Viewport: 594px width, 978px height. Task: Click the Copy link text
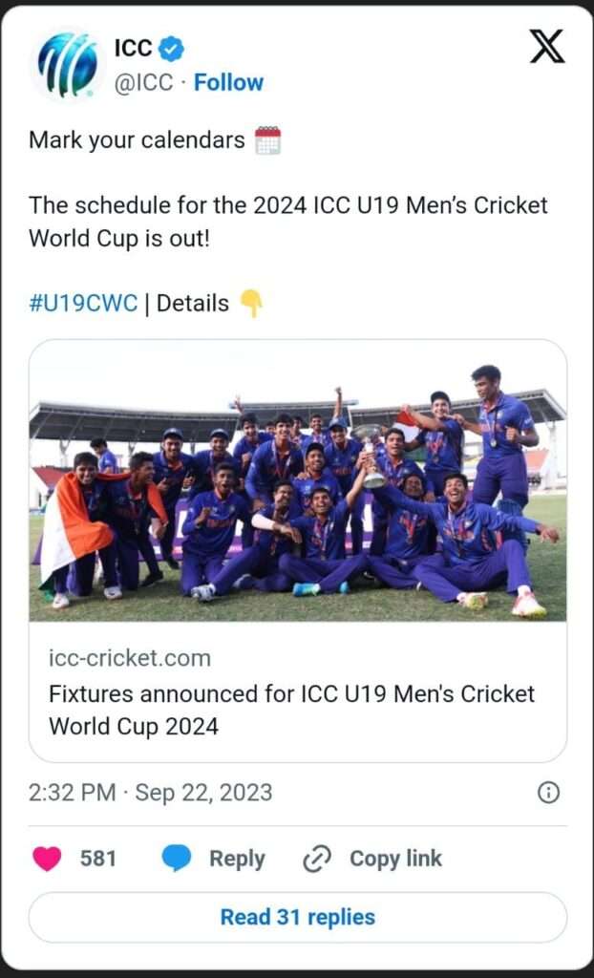point(395,859)
